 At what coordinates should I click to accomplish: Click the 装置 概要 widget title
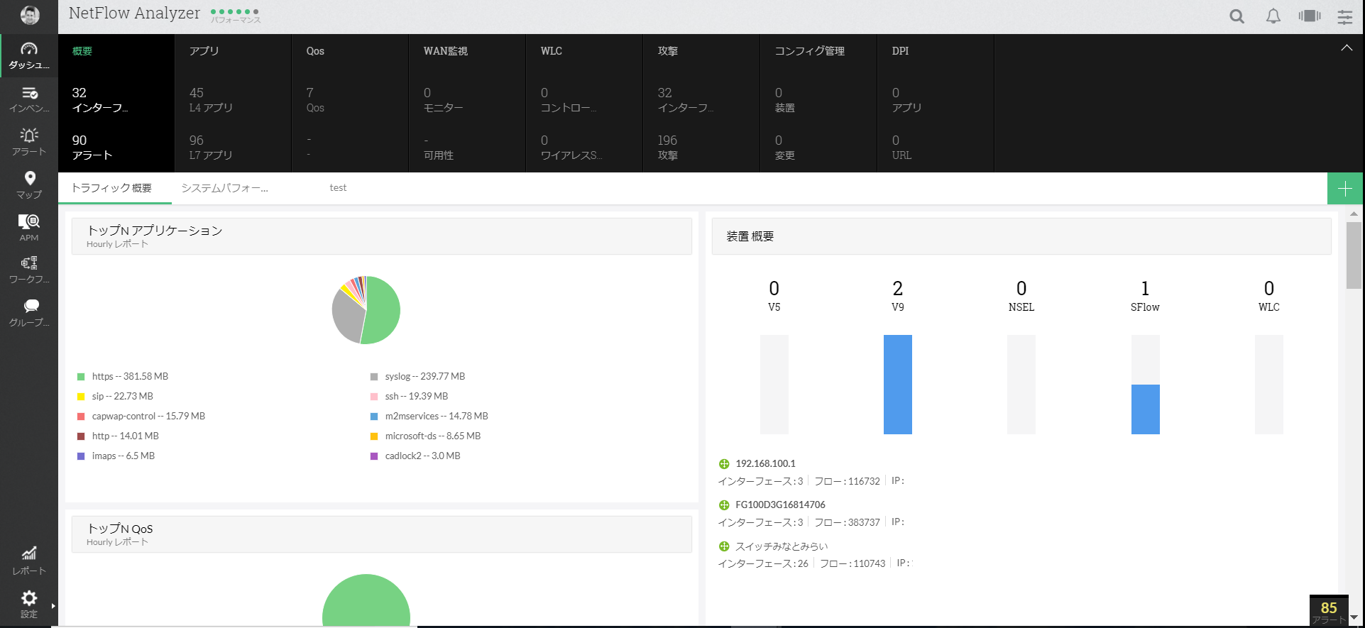tap(750, 236)
